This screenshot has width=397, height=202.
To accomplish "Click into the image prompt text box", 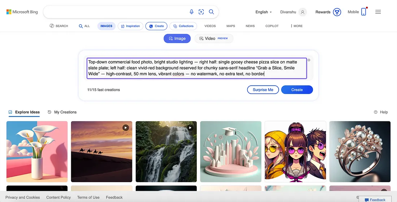I will click(197, 68).
